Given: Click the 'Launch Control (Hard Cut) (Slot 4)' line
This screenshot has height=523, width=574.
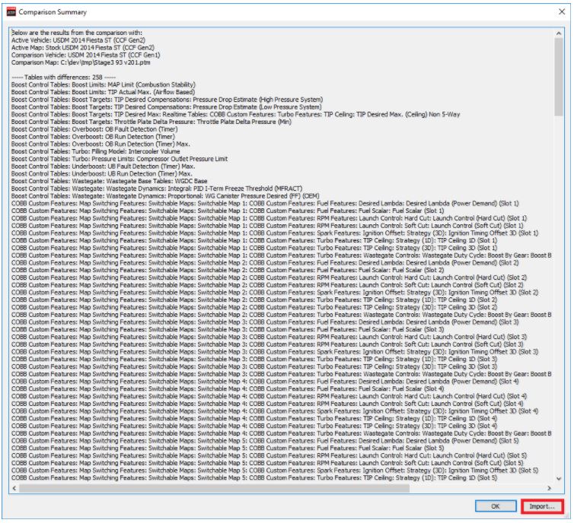Looking at the screenshot, I should [x=269, y=396].
